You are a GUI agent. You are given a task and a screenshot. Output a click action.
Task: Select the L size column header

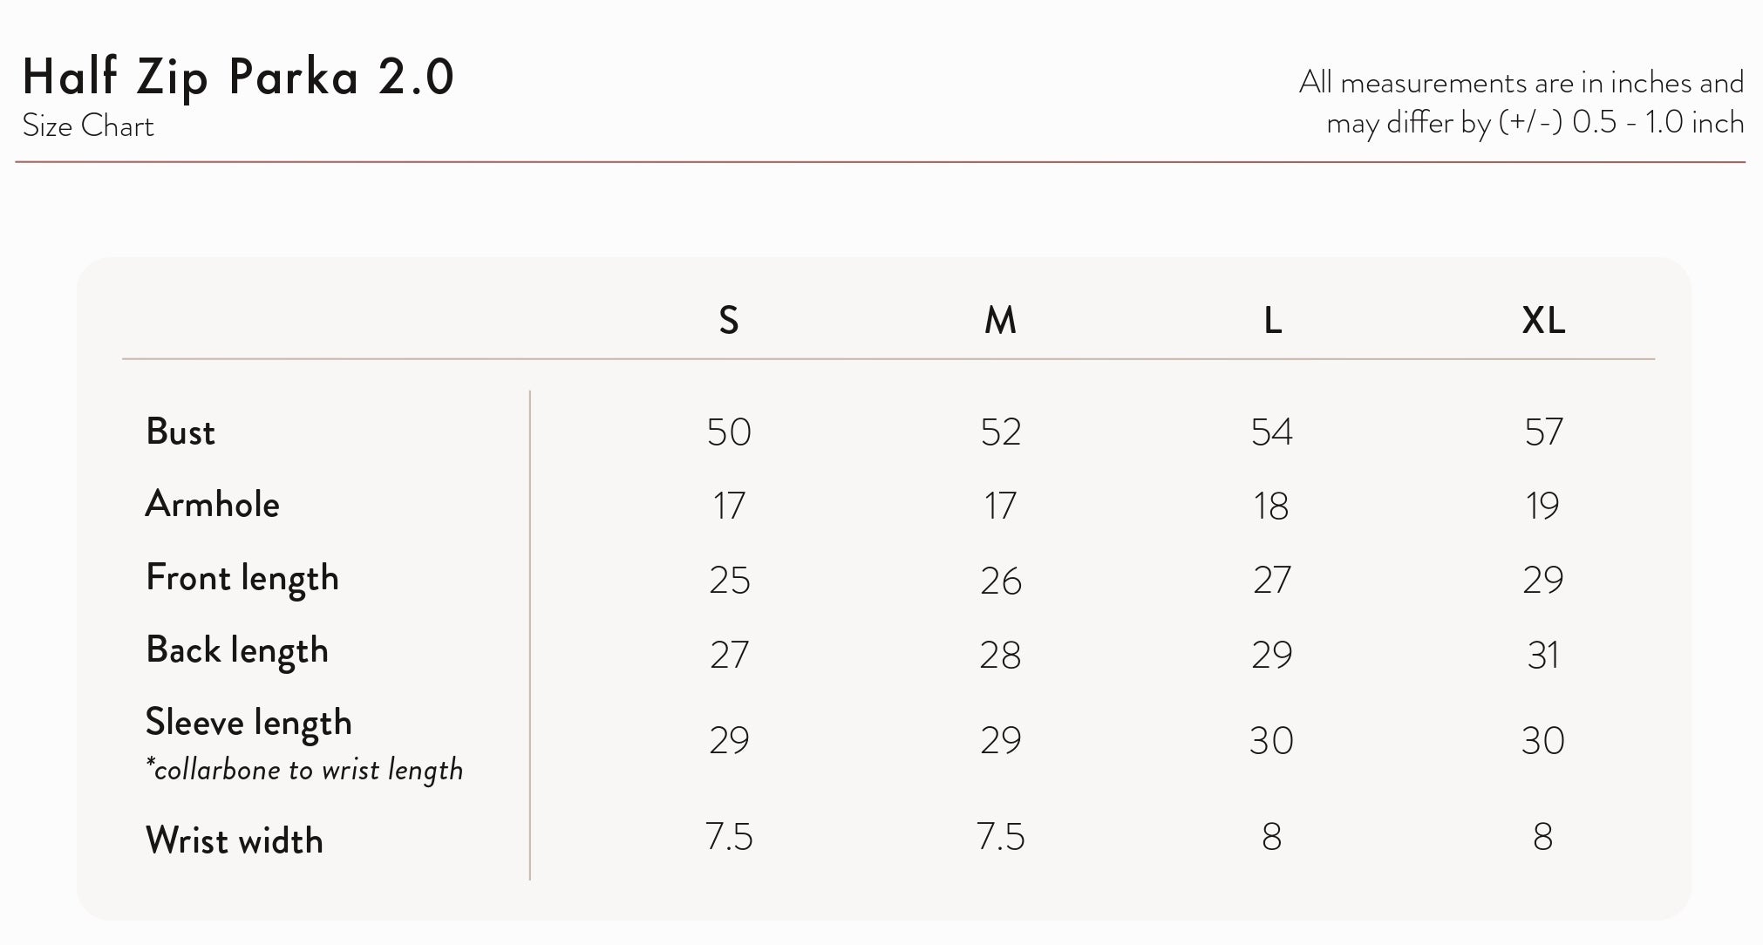1272,321
